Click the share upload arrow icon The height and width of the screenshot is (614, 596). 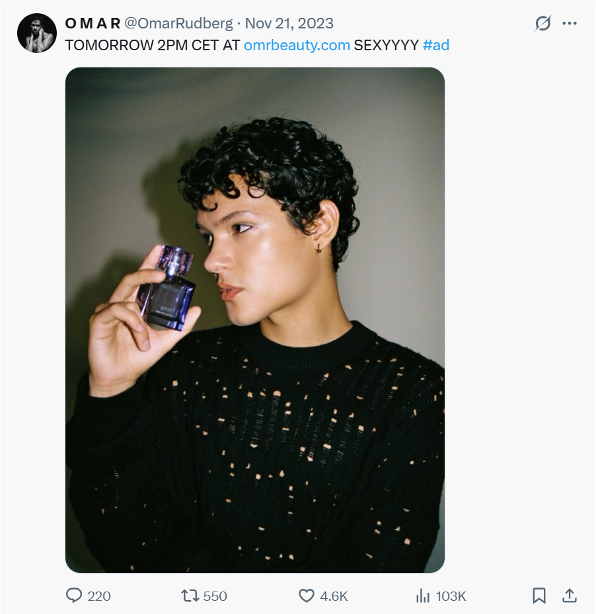pyautogui.click(x=569, y=595)
